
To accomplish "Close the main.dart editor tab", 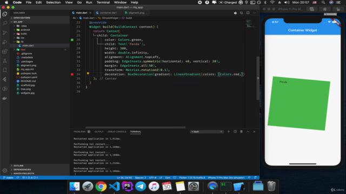I will click(90, 13).
